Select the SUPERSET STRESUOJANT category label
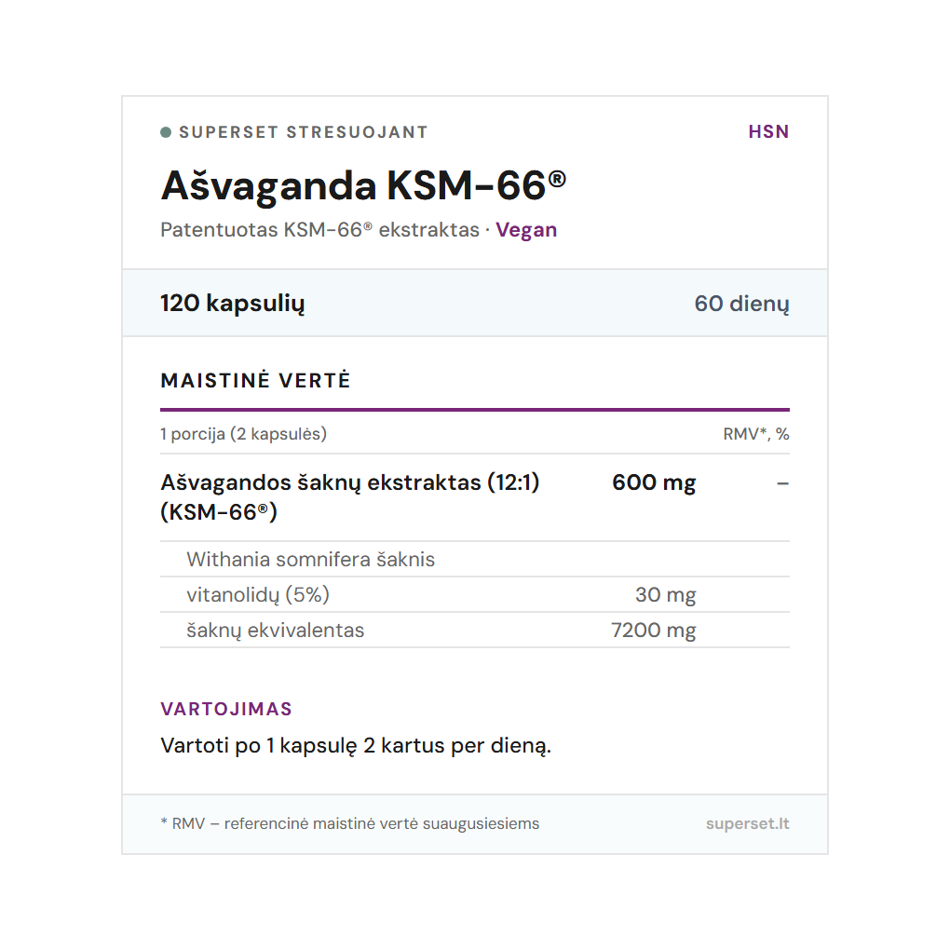This screenshot has width=950, height=950. [x=303, y=132]
